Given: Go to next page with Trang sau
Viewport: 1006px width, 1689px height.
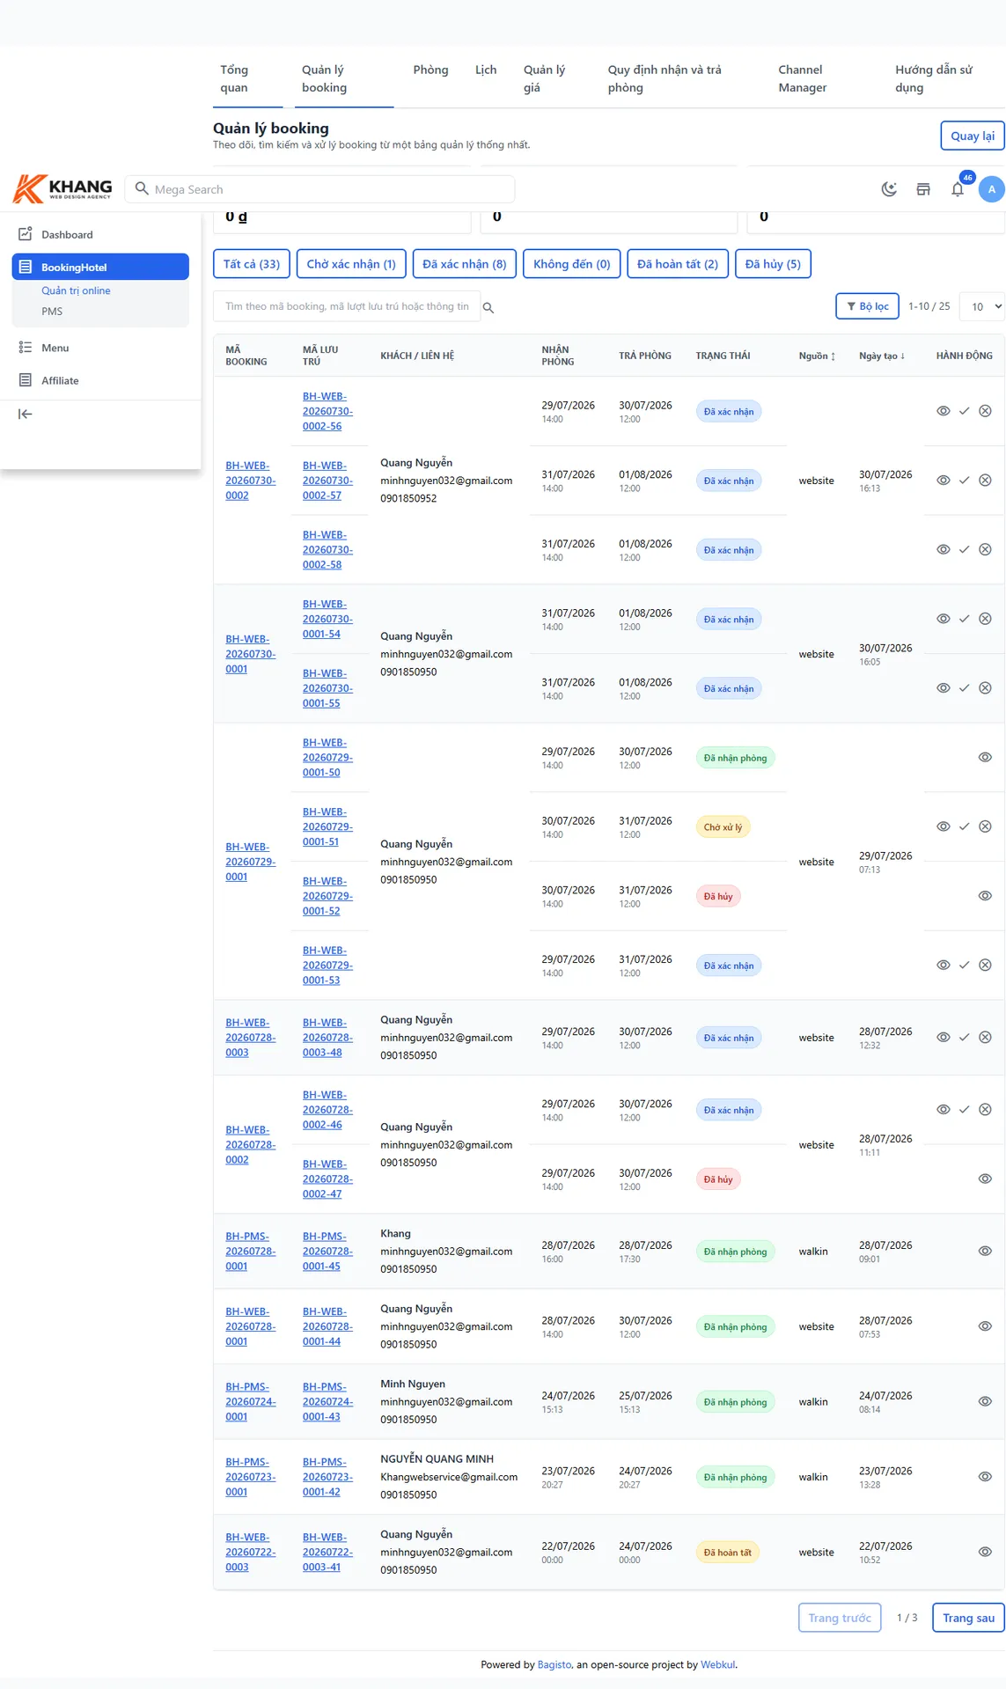Looking at the screenshot, I should point(968,1618).
